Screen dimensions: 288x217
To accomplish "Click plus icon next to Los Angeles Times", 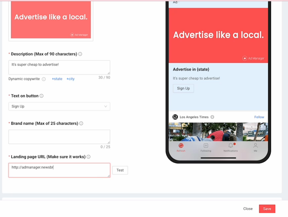I will (x=212, y=117).
